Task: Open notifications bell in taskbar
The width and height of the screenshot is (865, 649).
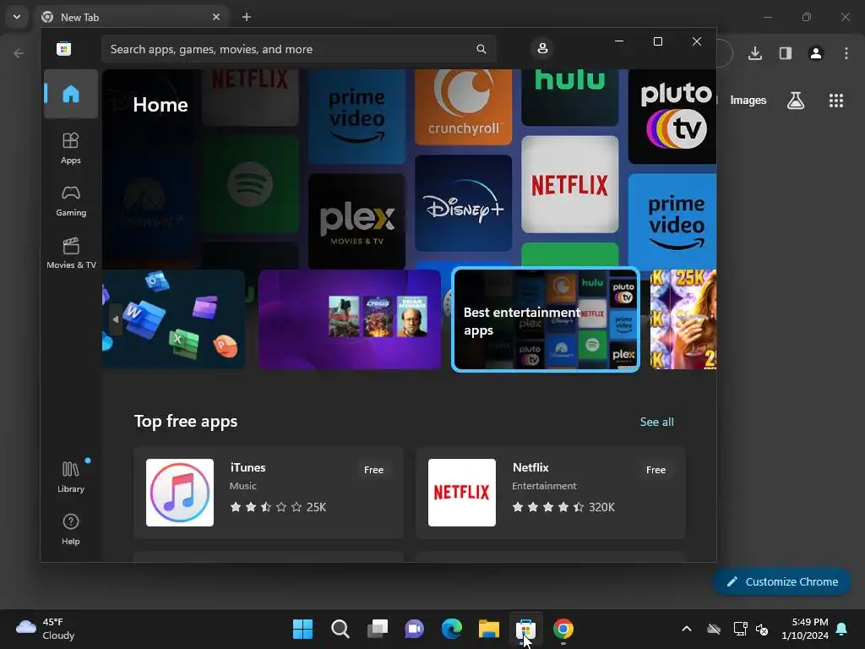Action: tap(842, 629)
